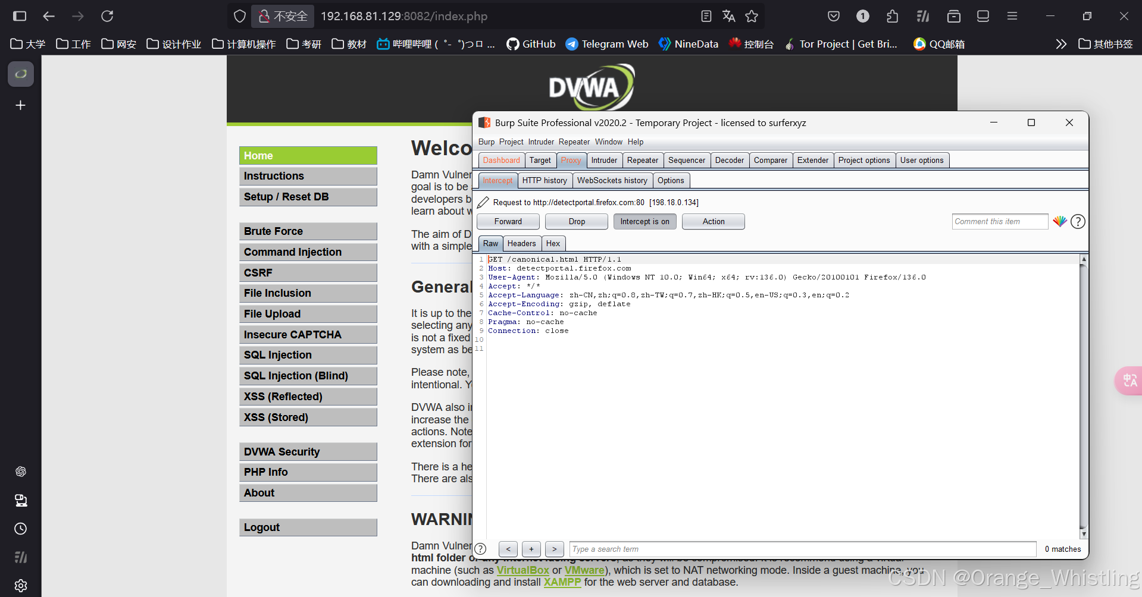Click the browser back arrow
1142x597 pixels.
coord(49,16)
